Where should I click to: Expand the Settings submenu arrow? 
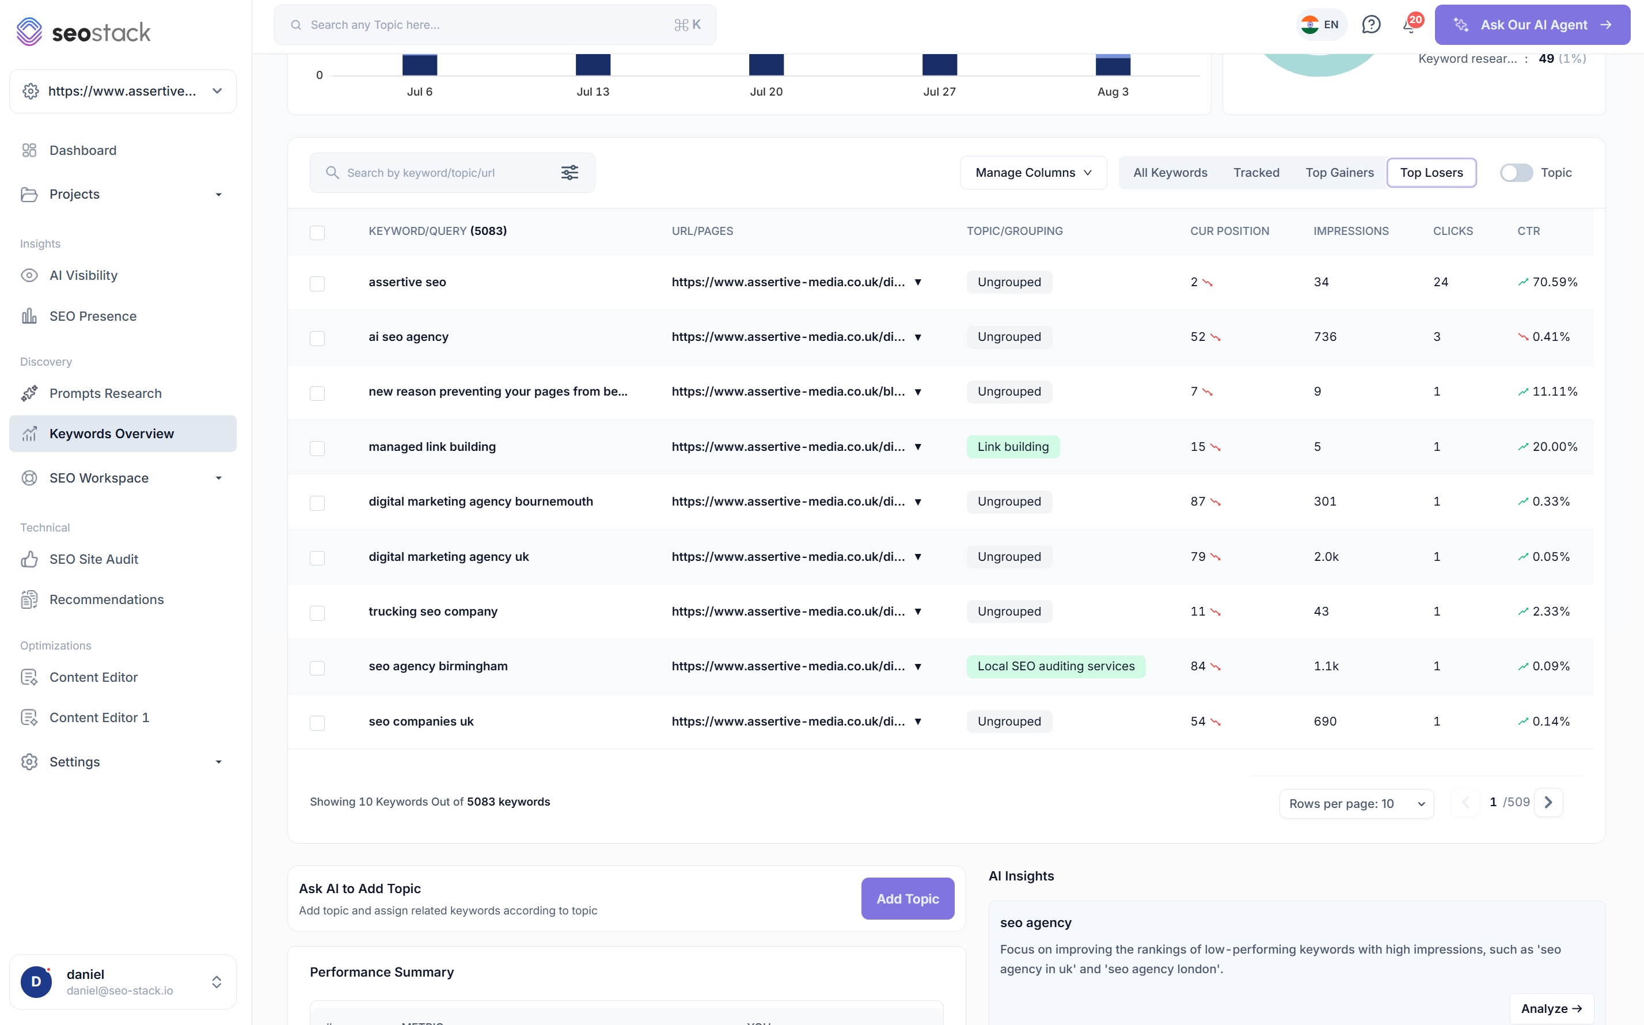pos(218,762)
